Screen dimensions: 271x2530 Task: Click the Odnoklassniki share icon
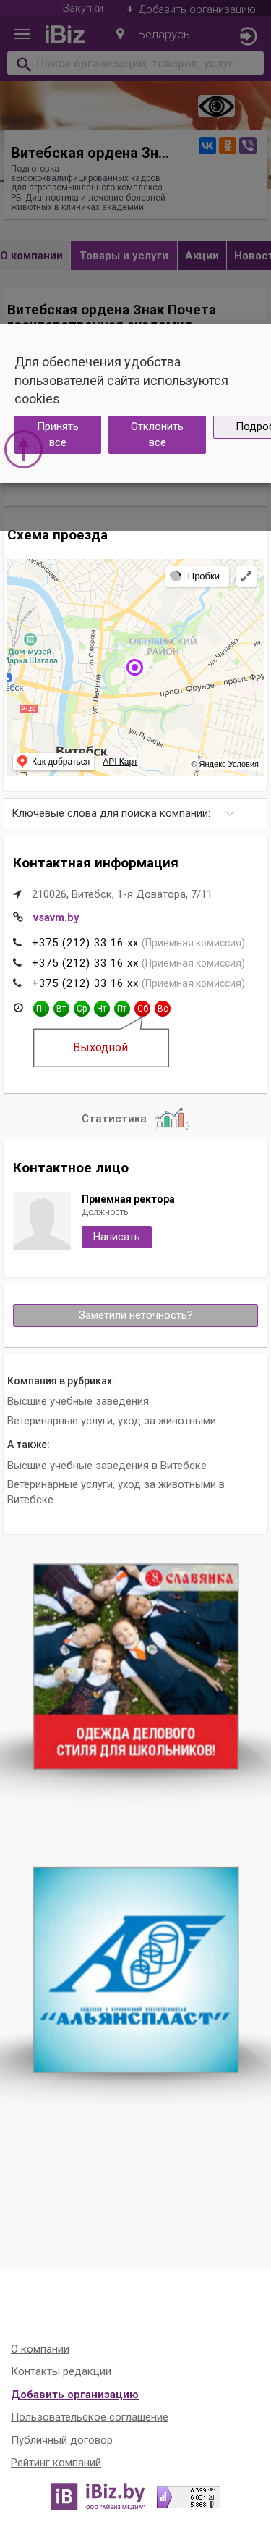(228, 146)
